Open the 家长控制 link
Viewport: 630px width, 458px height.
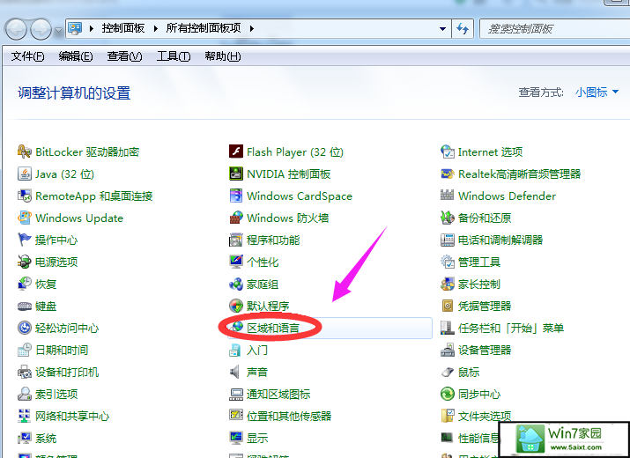pyautogui.click(x=479, y=284)
